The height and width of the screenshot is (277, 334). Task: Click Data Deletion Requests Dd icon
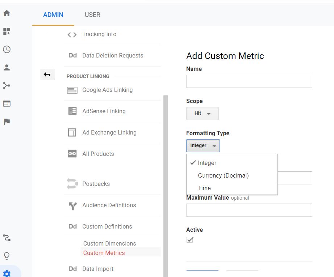click(72, 55)
